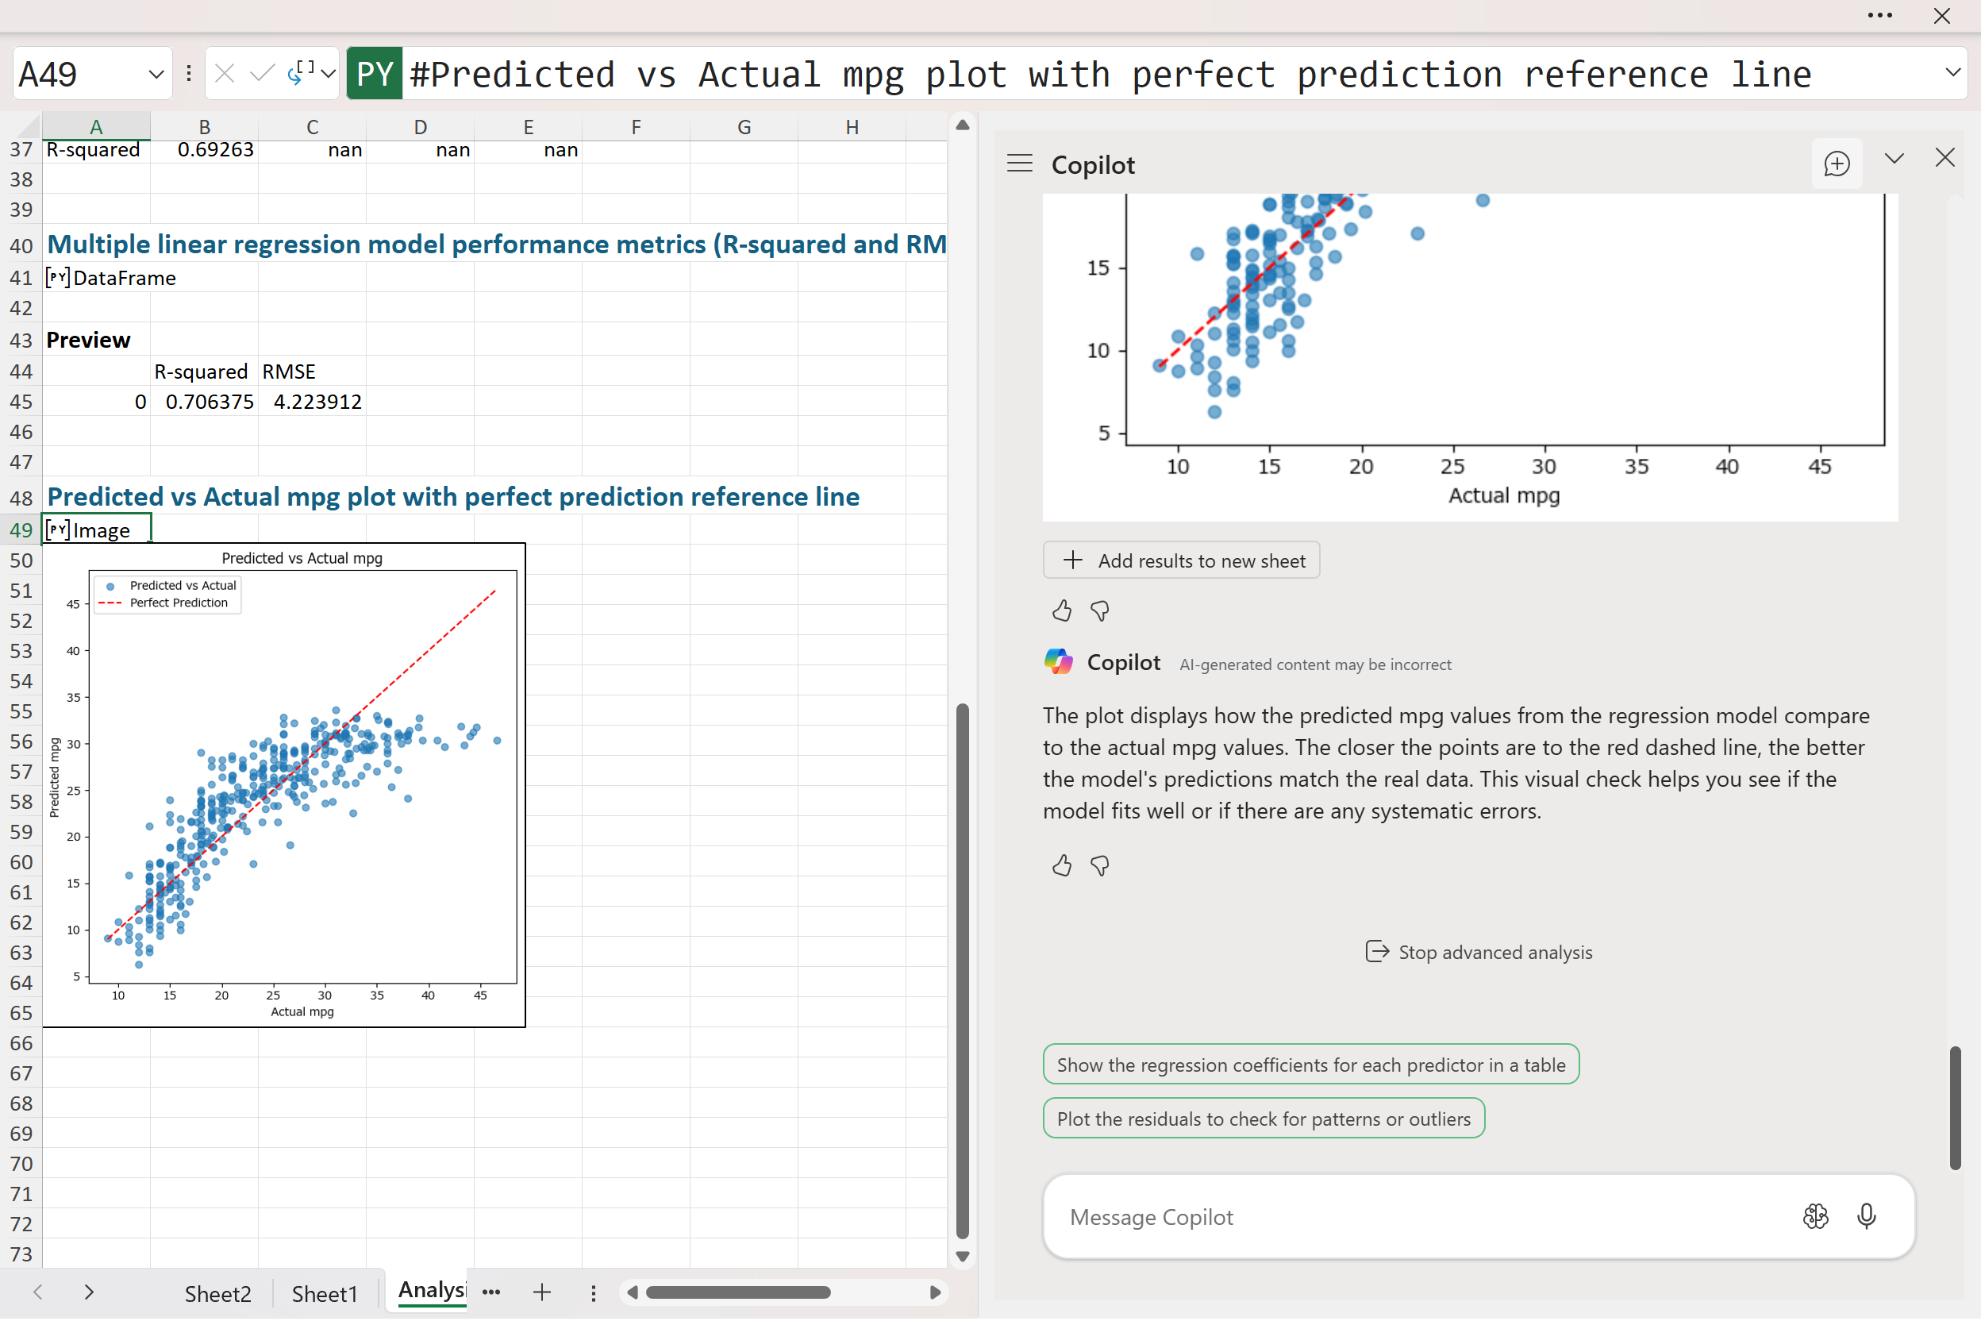
Task: Click the horizontal sheet scrollbar thumb
Action: click(738, 1292)
